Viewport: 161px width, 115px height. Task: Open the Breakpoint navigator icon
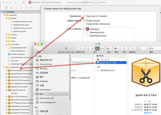click(36, 8)
